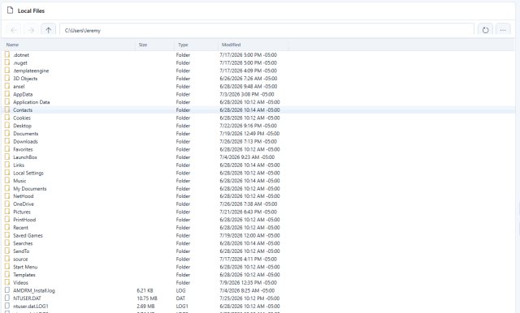This screenshot has width=520, height=313.
Task: Click the 7/19/2026 12:49 PM modified date
Action: pos(249,134)
